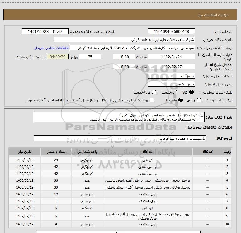241x233 pixels.
Task: Click the general need description text box
Action: point(119,117)
